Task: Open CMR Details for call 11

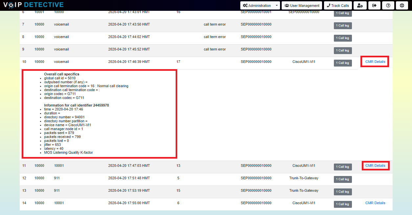Action: click(x=375, y=166)
